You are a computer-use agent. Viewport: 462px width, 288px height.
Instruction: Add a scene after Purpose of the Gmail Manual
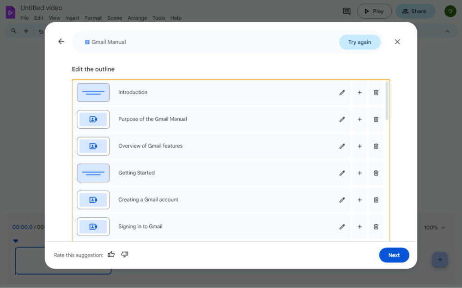pos(359,119)
